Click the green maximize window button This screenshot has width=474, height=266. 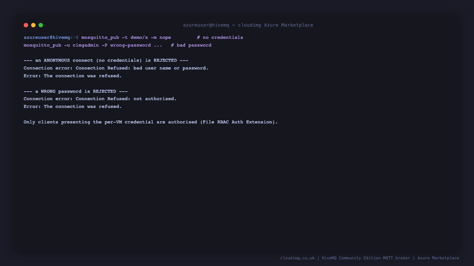(41, 25)
